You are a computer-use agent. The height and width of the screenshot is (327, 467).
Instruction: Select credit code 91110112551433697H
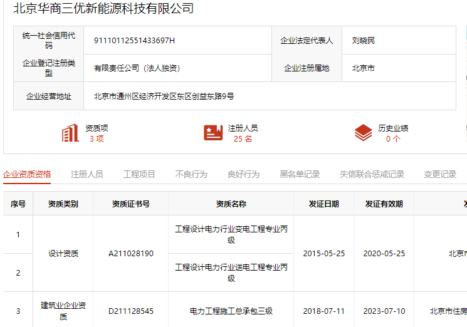click(x=134, y=41)
